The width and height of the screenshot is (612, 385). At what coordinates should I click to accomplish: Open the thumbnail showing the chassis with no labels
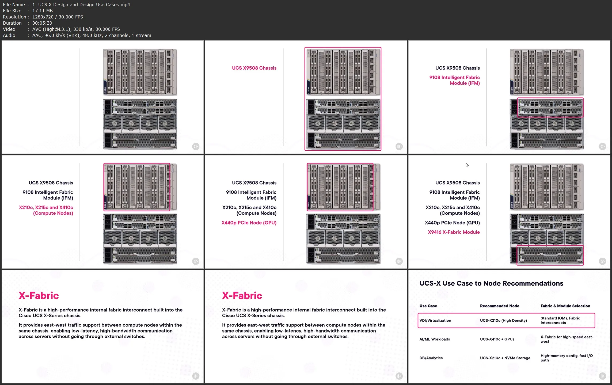tap(102, 97)
